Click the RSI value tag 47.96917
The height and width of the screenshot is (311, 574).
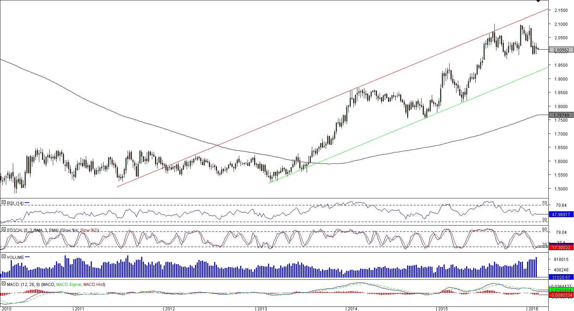point(561,214)
